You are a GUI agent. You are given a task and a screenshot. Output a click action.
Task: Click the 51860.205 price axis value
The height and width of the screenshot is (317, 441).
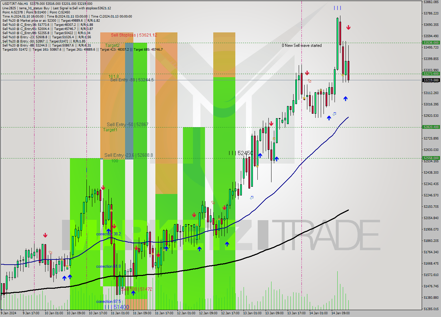431,241
